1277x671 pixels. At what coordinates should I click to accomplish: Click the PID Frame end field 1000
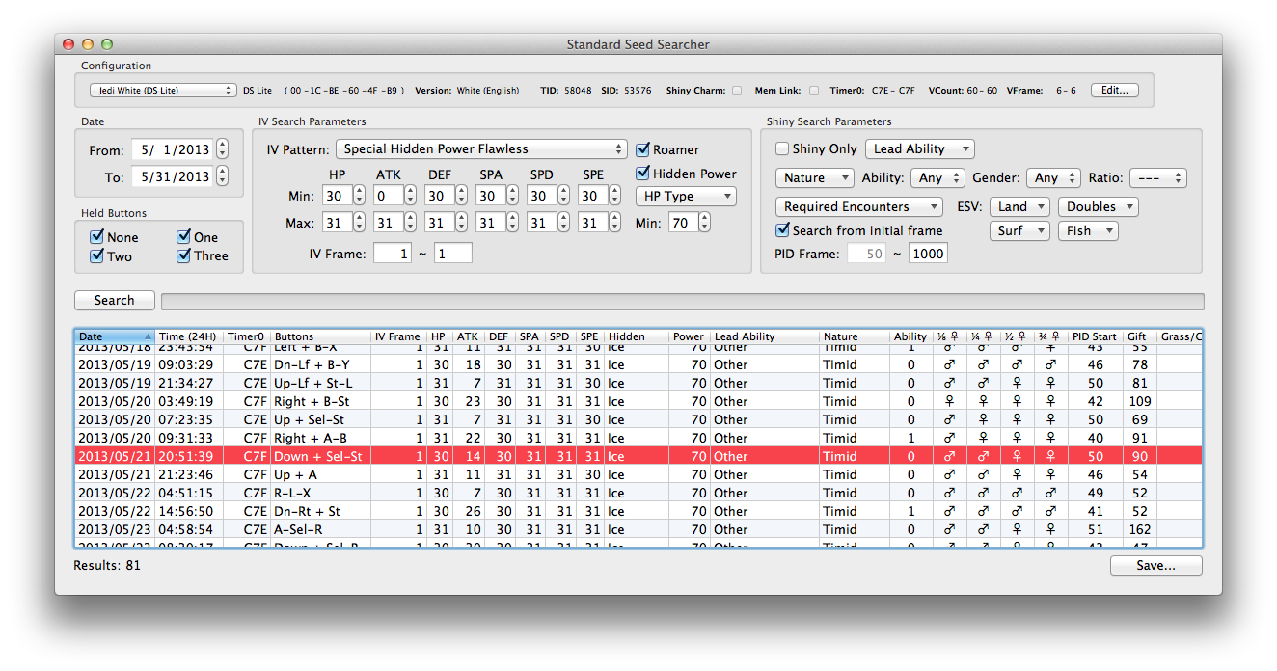coord(928,254)
